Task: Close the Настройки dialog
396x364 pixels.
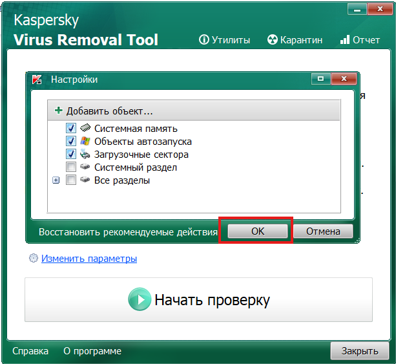Action: click(x=344, y=79)
